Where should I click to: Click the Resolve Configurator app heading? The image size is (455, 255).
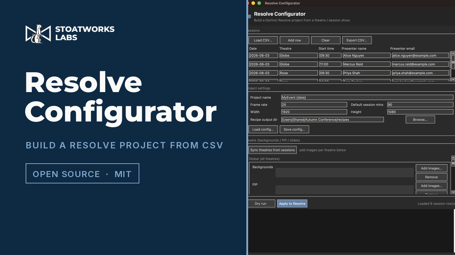click(280, 14)
